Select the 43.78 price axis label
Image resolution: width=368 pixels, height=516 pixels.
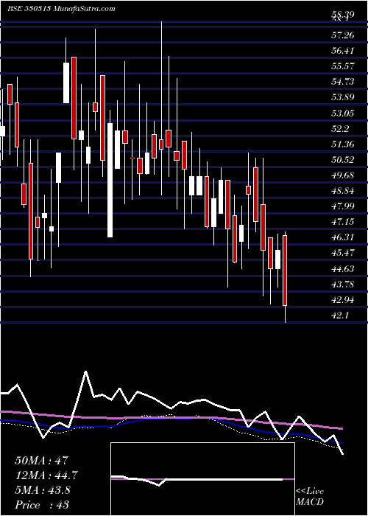pyautogui.click(x=343, y=284)
